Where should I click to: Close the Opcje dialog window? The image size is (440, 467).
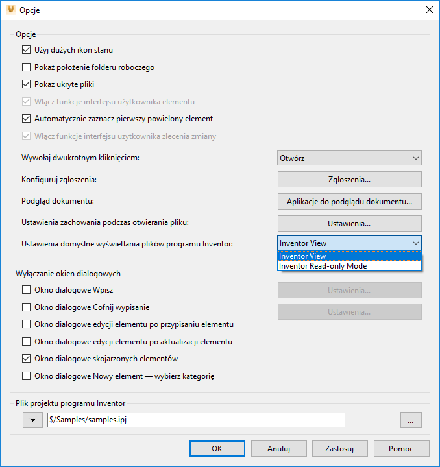[429, 10]
